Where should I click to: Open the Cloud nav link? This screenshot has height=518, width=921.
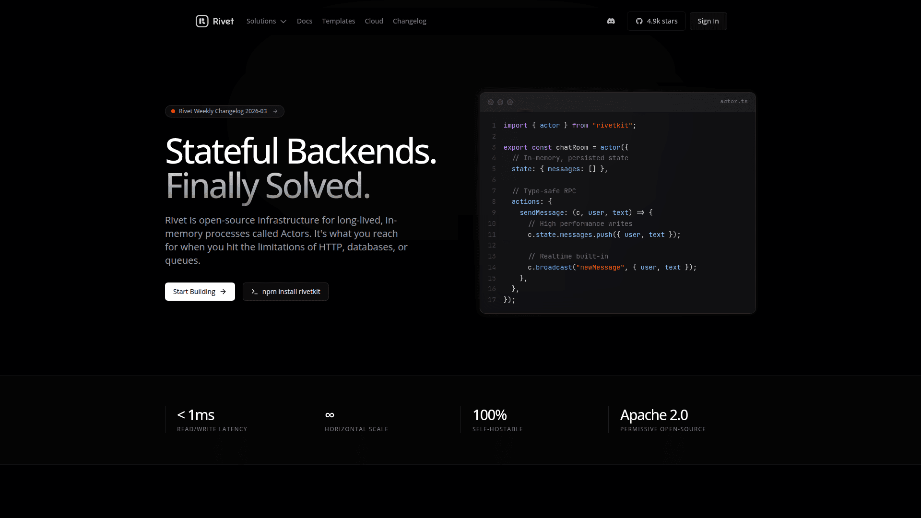pyautogui.click(x=374, y=21)
